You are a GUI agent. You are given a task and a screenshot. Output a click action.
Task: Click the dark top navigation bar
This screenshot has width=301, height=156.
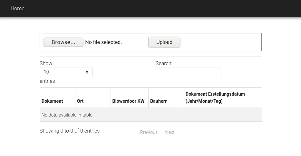161,9
